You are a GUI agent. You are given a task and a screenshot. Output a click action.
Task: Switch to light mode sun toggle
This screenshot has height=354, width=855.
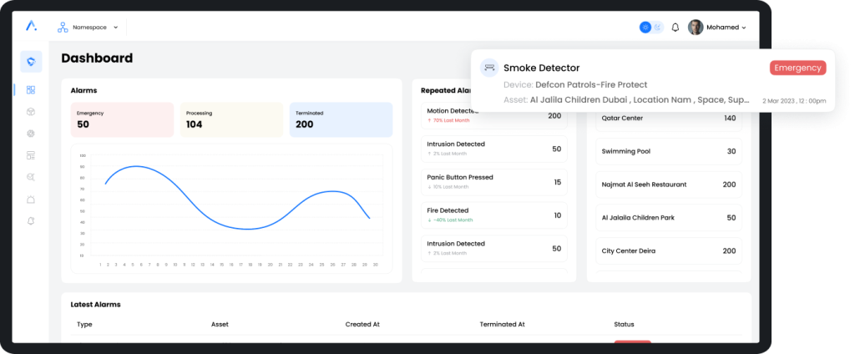click(645, 28)
